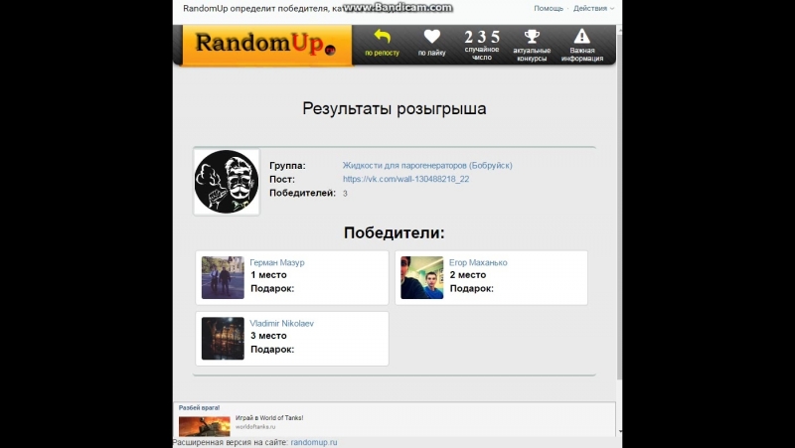Open the Действия dropdown menu
This screenshot has width=795, height=448.
point(593,8)
